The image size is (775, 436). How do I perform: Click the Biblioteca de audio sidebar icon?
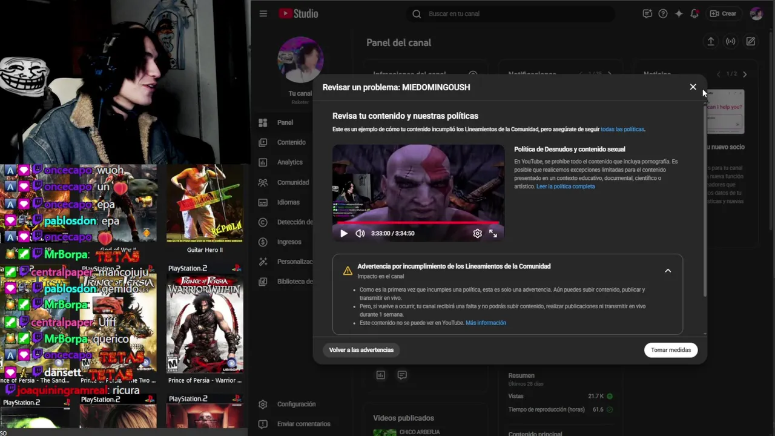pyautogui.click(x=263, y=282)
